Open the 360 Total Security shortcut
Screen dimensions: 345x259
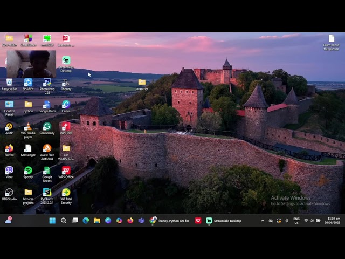tap(66, 196)
